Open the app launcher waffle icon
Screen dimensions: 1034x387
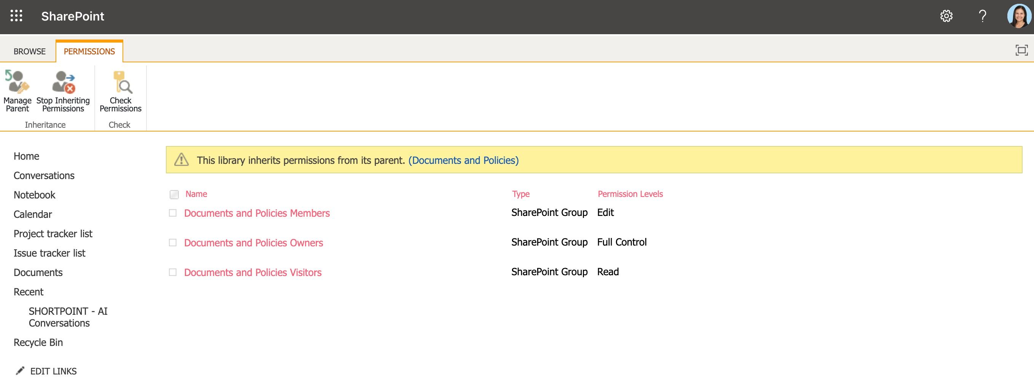pos(16,16)
